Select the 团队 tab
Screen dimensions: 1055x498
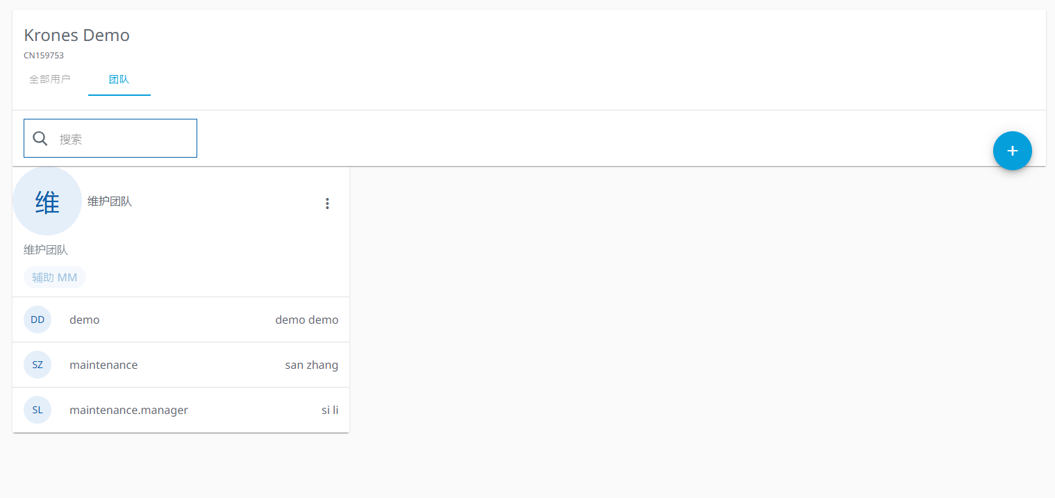pos(119,79)
